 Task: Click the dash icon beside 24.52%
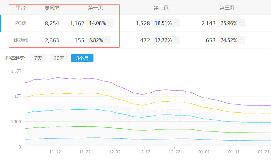(241, 40)
